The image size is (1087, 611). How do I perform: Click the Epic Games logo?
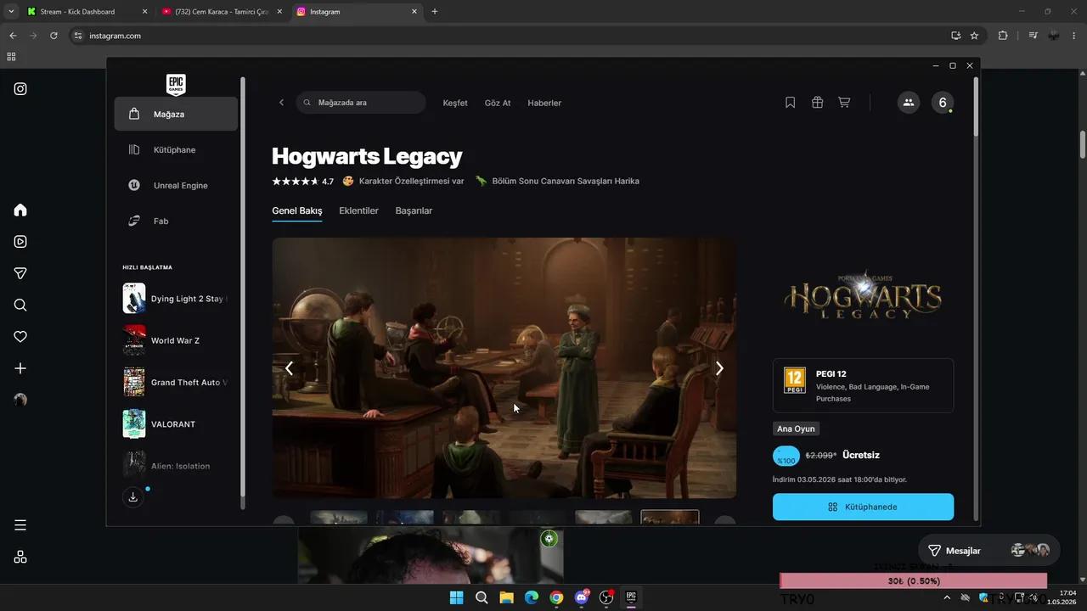click(x=176, y=84)
